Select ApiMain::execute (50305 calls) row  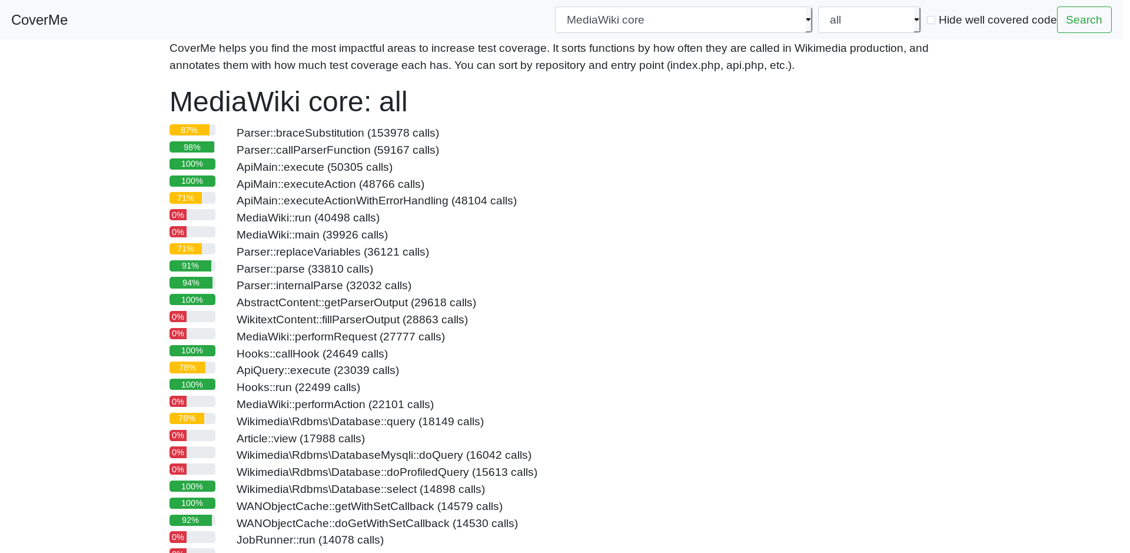[x=314, y=167]
